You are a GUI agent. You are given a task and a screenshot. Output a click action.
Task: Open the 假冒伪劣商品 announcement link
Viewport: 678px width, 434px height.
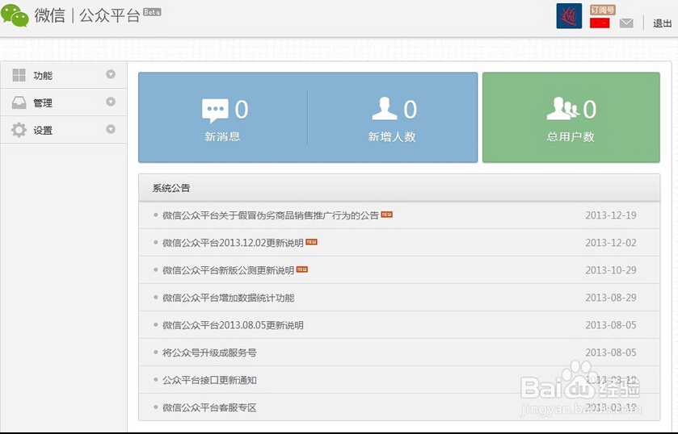(x=270, y=215)
